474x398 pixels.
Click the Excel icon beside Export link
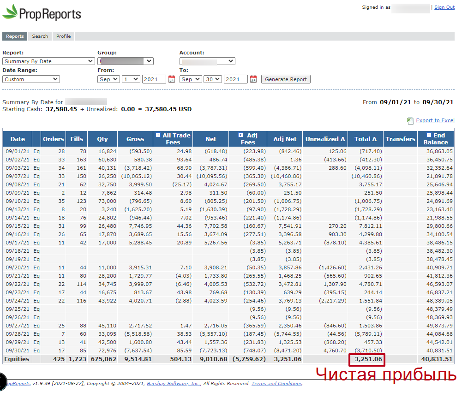(x=410, y=121)
